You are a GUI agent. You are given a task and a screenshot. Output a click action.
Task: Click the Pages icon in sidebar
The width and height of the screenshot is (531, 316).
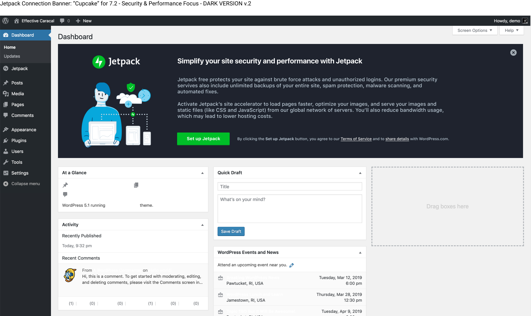point(6,104)
